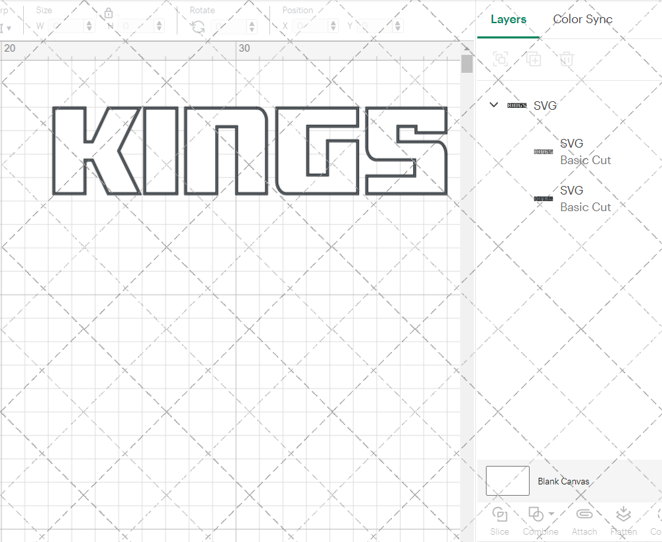Click the Width size input field
The width and height of the screenshot is (662, 542).
tap(67, 26)
